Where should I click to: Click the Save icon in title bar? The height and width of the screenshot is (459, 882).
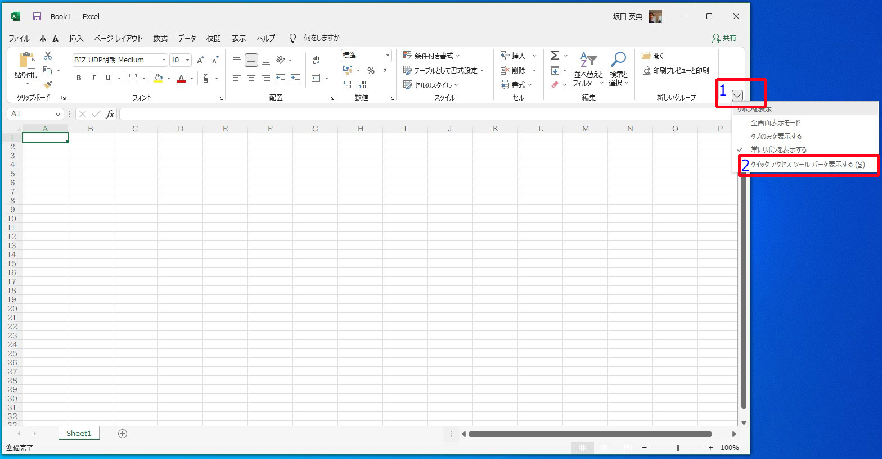pyautogui.click(x=37, y=16)
